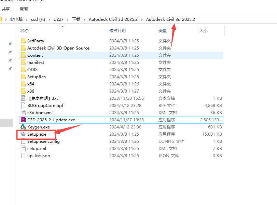Select the c3d.bom.xml file icon
Screen dimensions: 277x205
tap(23, 113)
